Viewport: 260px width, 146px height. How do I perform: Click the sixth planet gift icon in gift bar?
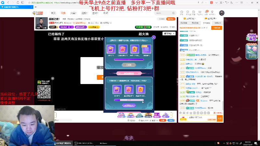165,115
